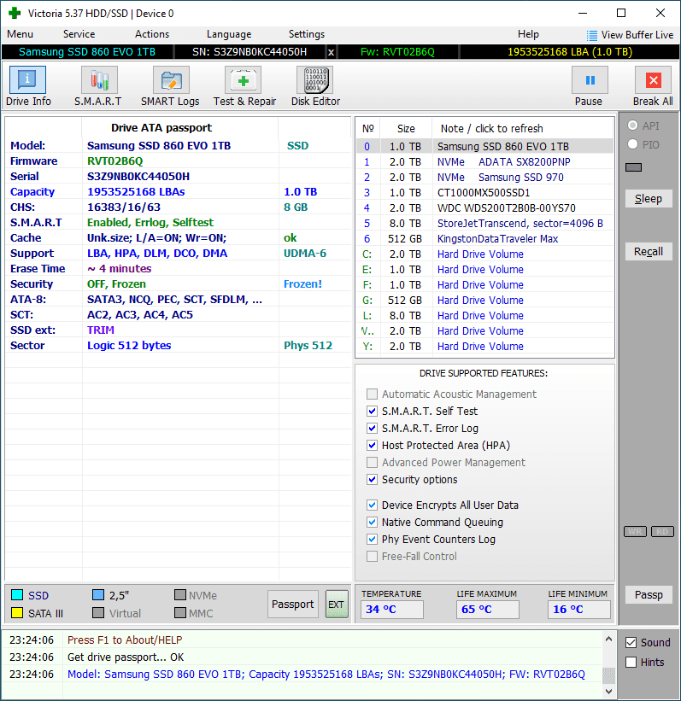Click the grey Virtual indicator box

[x=98, y=612]
